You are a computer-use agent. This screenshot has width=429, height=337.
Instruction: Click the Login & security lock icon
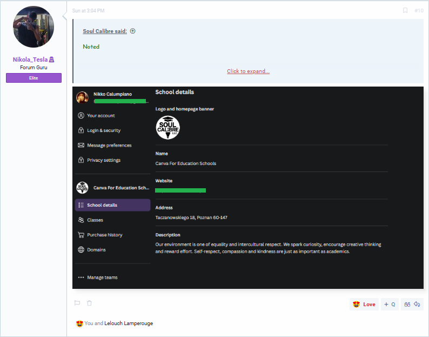coord(81,130)
